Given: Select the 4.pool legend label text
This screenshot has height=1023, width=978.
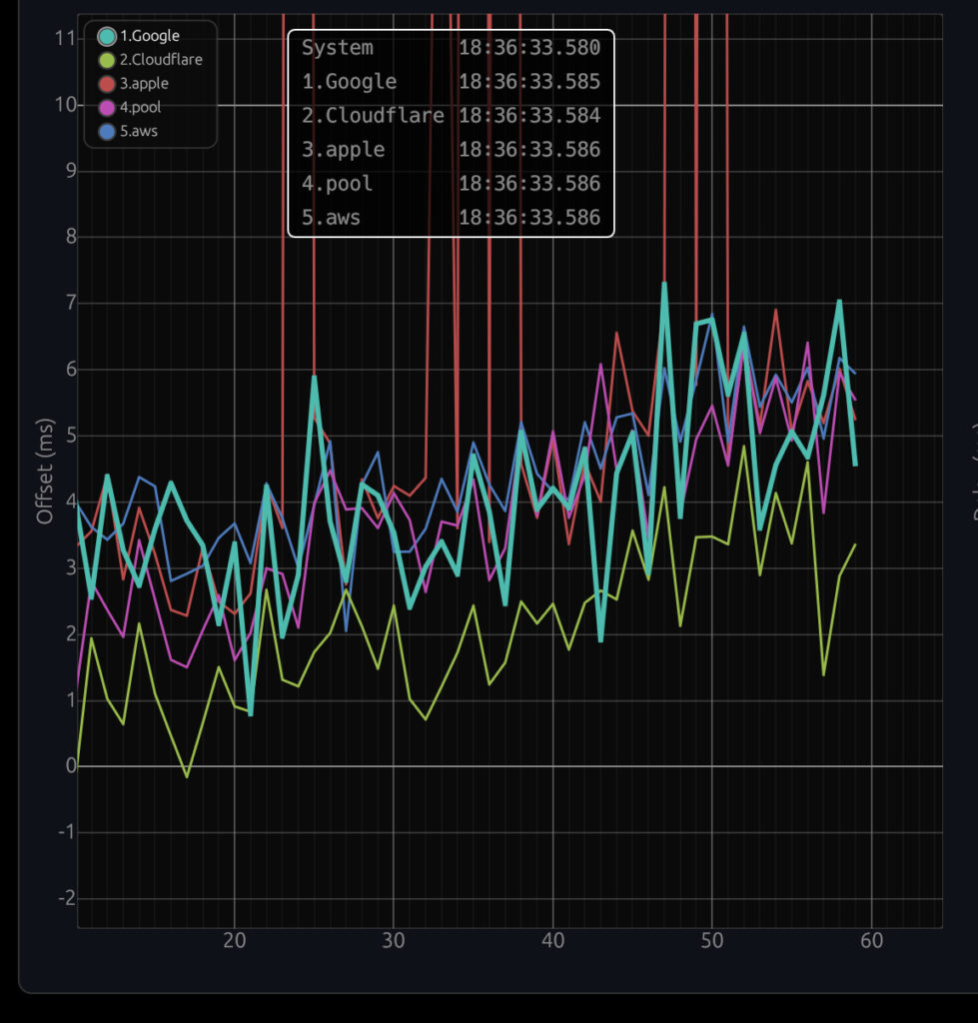Looking at the screenshot, I should 140,108.
